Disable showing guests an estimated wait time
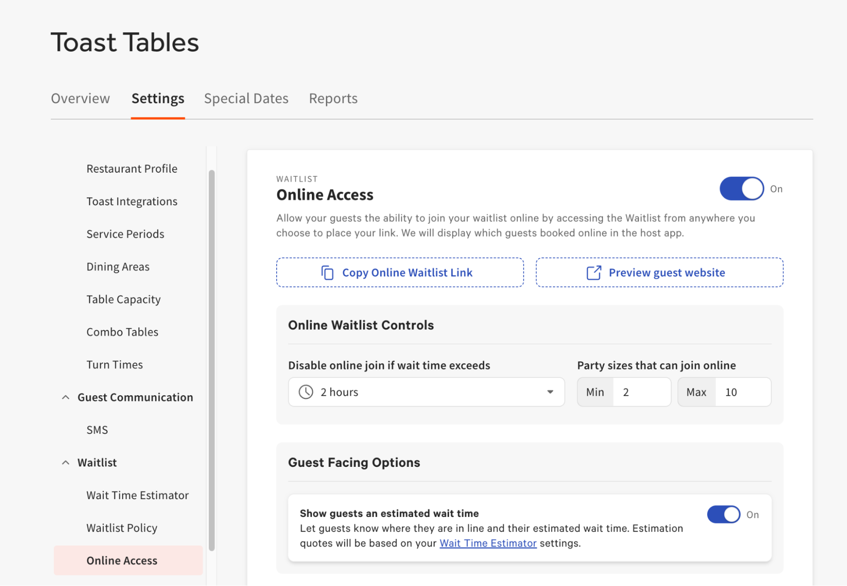The image size is (847, 586). (724, 514)
